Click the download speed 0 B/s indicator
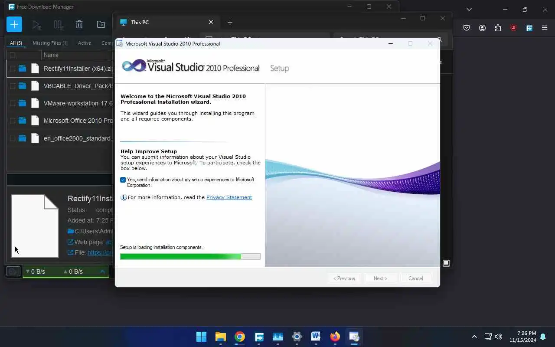Image resolution: width=555 pixels, height=347 pixels. [x=36, y=272]
